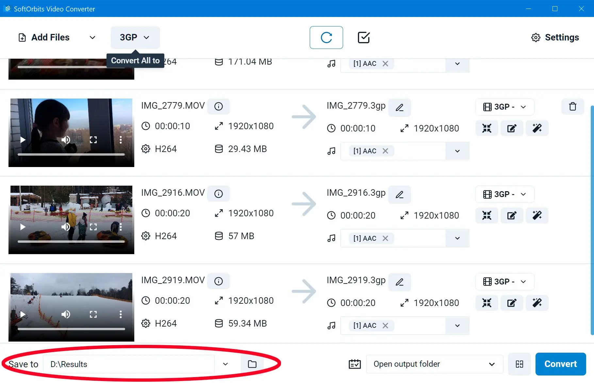Image resolution: width=594 pixels, height=383 pixels.
Task: Open more options on IMG_2919 preview
Action: [121, 314]
